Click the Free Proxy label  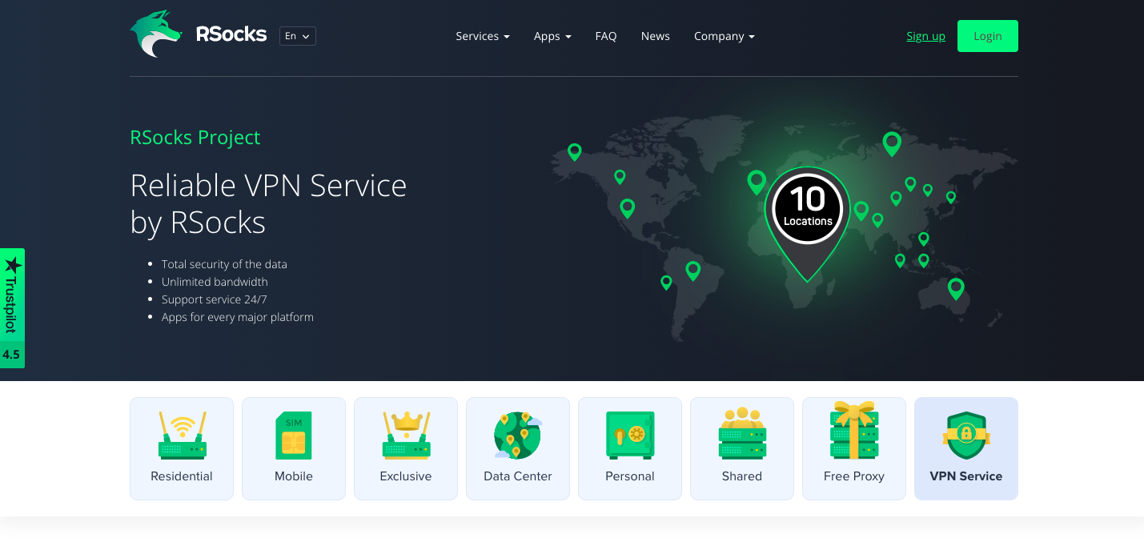(x=854, y=476)
